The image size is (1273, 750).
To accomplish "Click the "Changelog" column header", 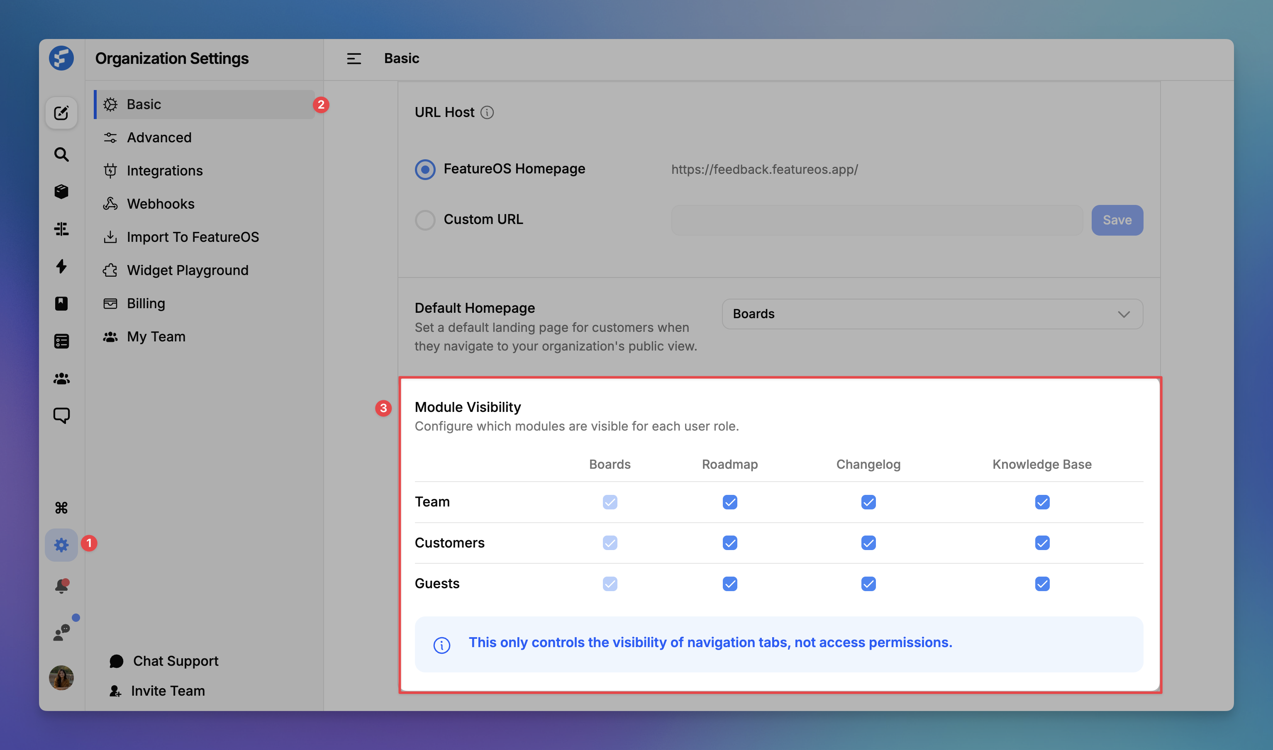I will (x=868, y=465).
